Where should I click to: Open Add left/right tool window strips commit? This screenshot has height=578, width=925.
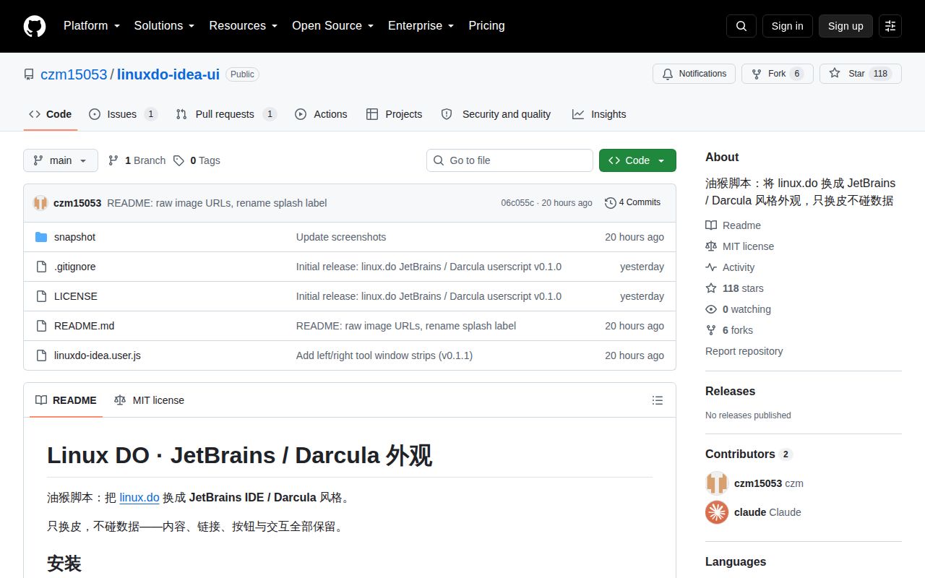[384, 355]
